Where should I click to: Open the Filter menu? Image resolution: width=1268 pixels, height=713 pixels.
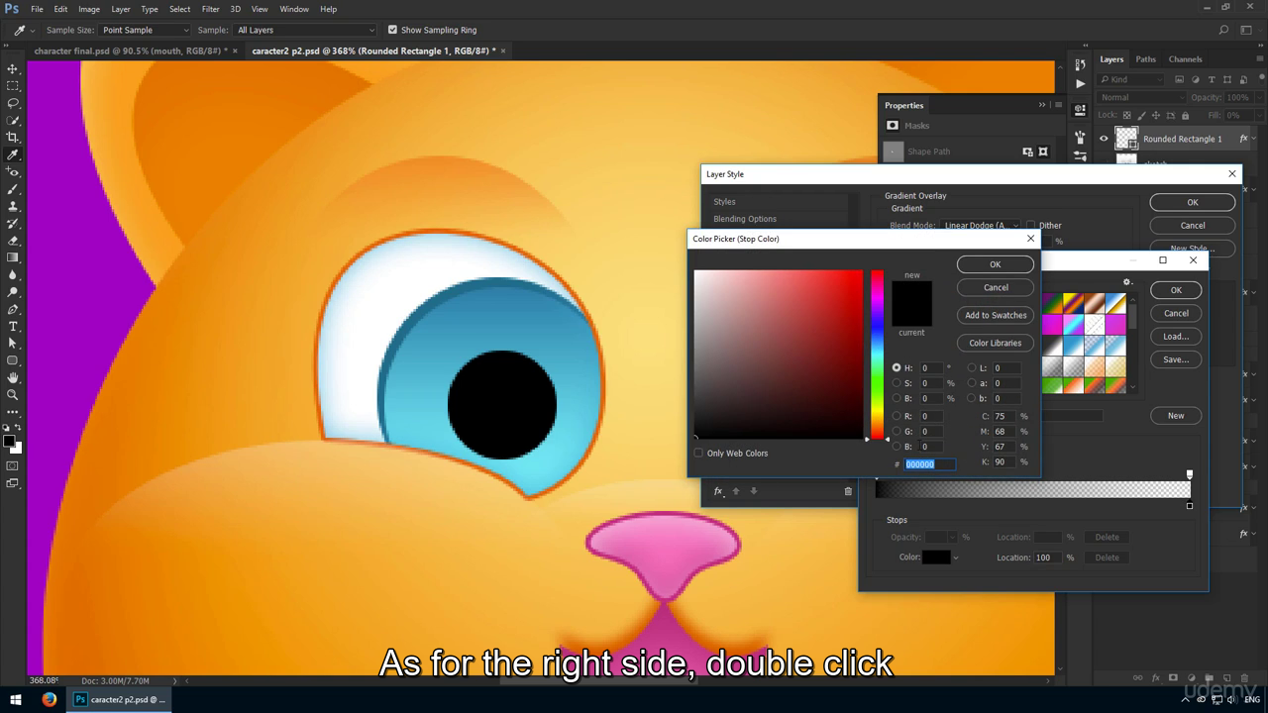point(210,9)
